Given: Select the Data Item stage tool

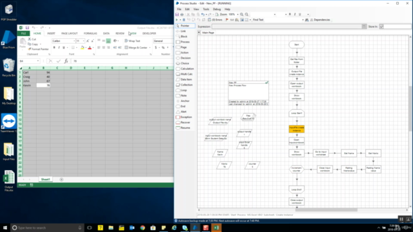Looking at the screenshot, I should 184,79.
